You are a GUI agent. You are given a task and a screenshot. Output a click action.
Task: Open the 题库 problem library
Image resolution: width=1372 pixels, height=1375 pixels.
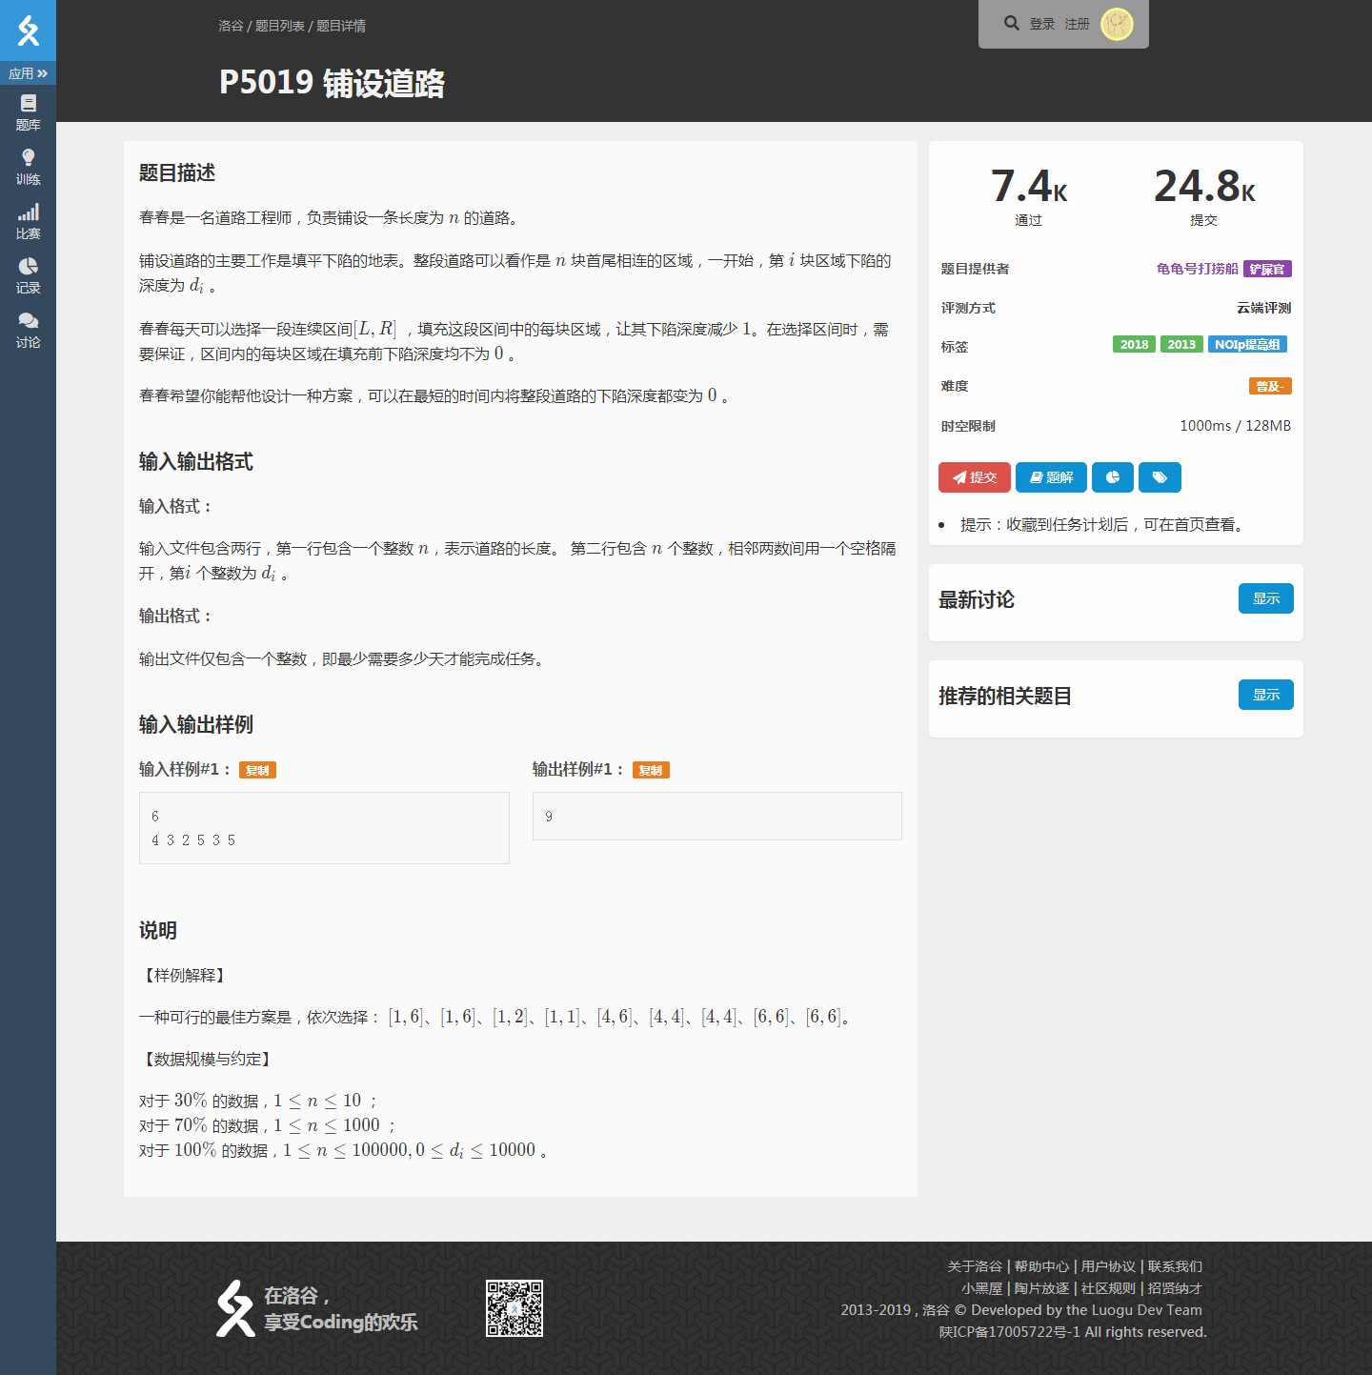(x=28, y=112)
